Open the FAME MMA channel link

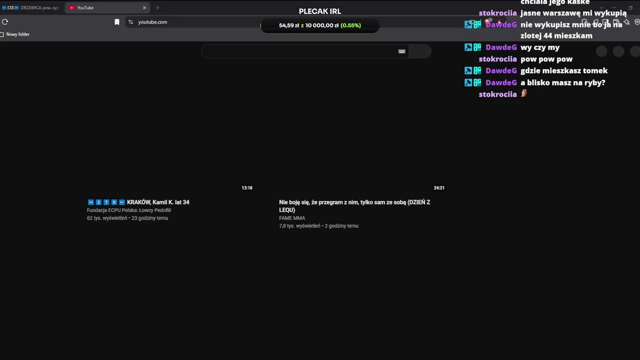pyautogui.click(x=292, y=218)
